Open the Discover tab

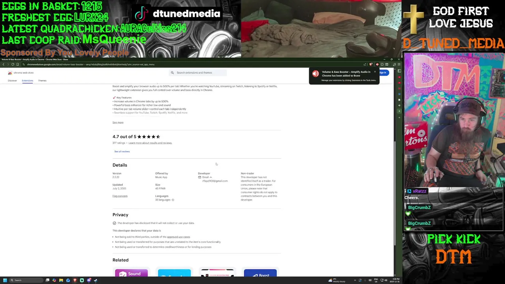pos(12,80)
